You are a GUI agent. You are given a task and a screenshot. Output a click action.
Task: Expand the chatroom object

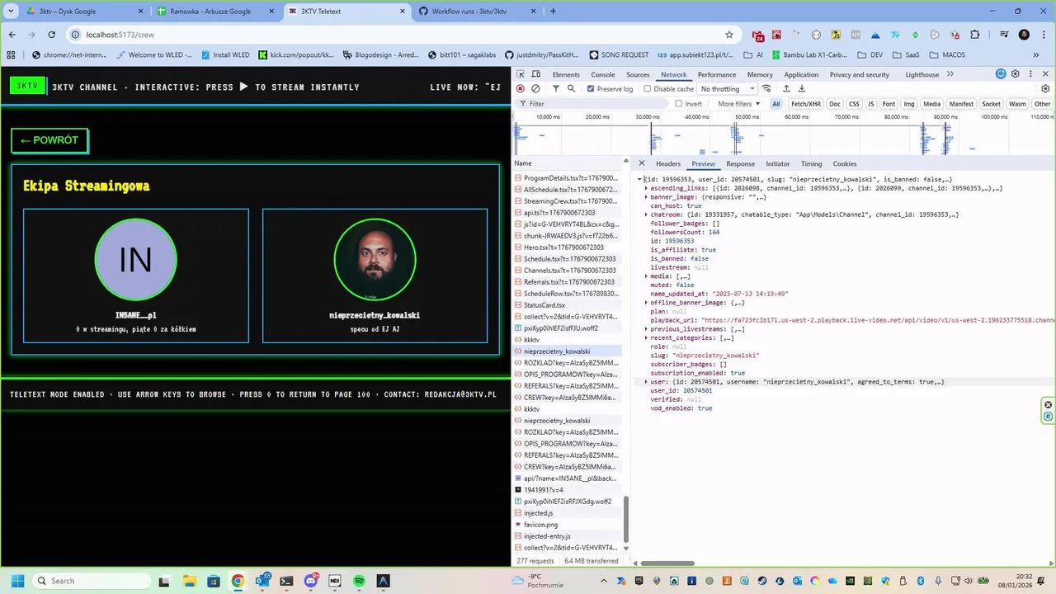[646, 214]
